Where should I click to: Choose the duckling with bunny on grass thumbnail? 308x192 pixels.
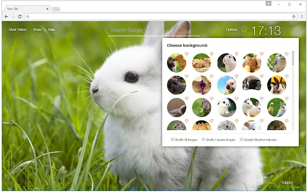pos(277,108)
